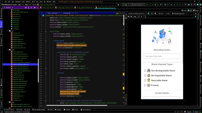This screenshot has width=202, height=113.
Task: Open the Refactor menu
Action: pyautogui.click(x=28, y=1)
